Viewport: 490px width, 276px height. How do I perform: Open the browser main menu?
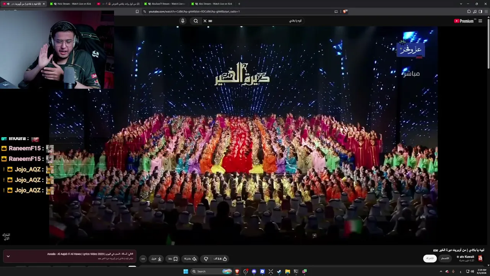tap(486, 11)
